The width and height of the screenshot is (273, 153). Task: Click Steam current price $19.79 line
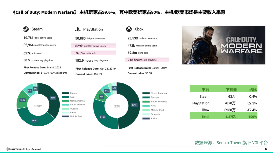(x=45, y=73)
